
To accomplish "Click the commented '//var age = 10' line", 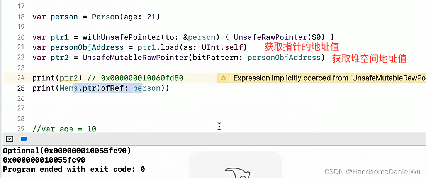I will [64, 129].
